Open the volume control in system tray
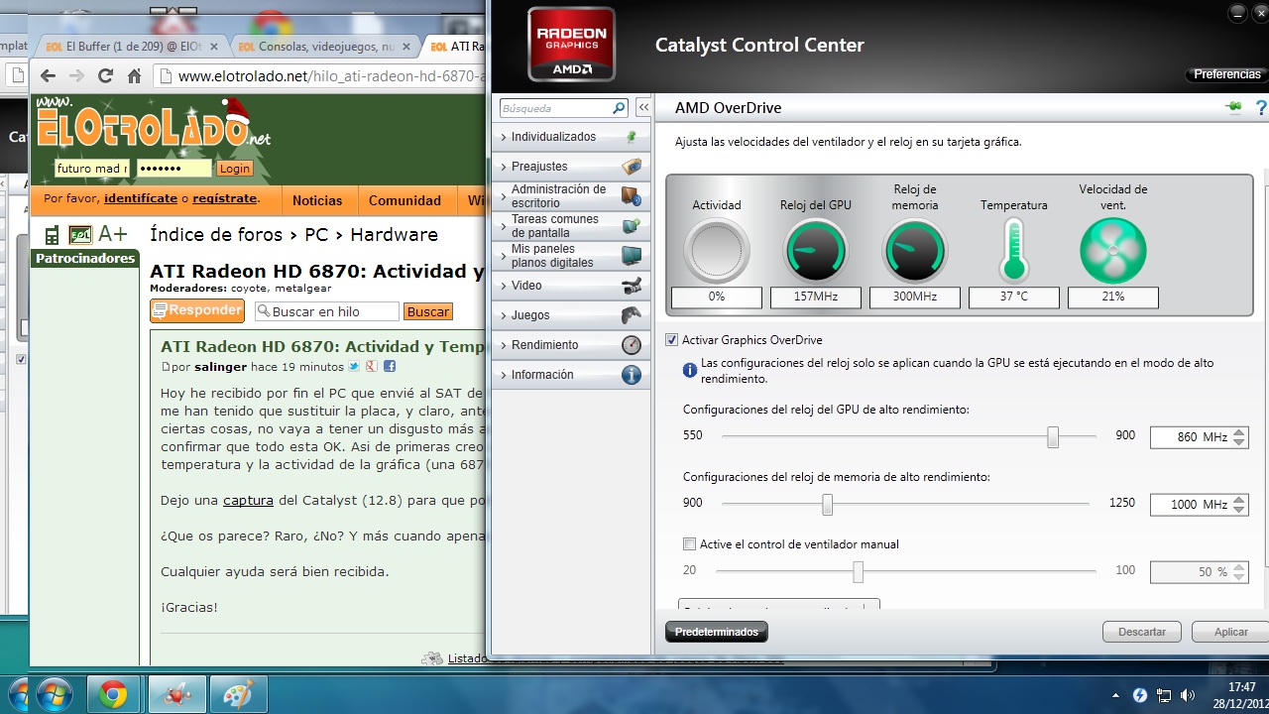1269x714 pixels. [x=1187, y=695]
